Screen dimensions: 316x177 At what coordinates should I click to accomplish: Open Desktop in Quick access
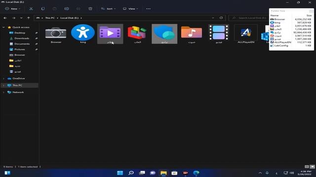(20, 33)
